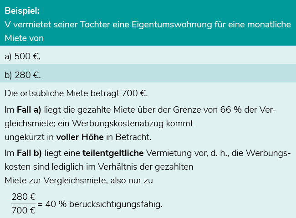Click '= 40 % berücksichtigungsfähig.'
Screen dimensions: 296x218
pyautogui.click(x=100, y=204)
